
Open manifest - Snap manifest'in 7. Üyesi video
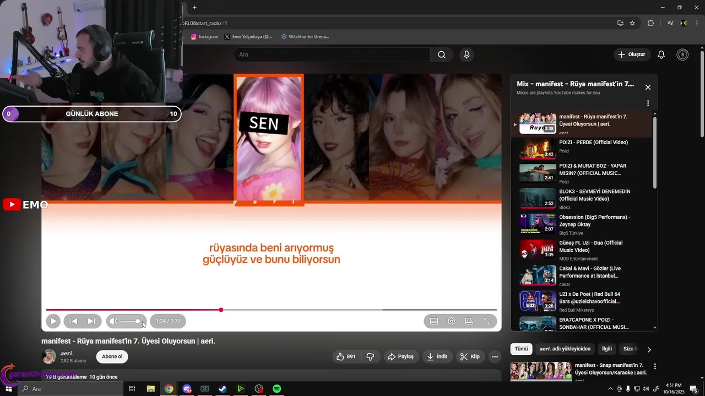pyautogui.click(x=611, y=369)
